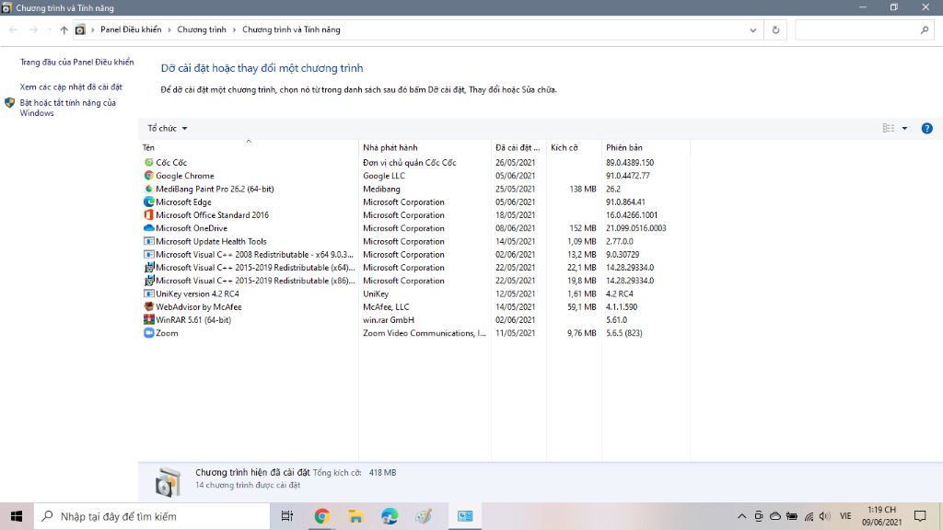Open the paint app icon on the taskbar
The width and height of the screenshot is (943, 530).
point(424,516)
